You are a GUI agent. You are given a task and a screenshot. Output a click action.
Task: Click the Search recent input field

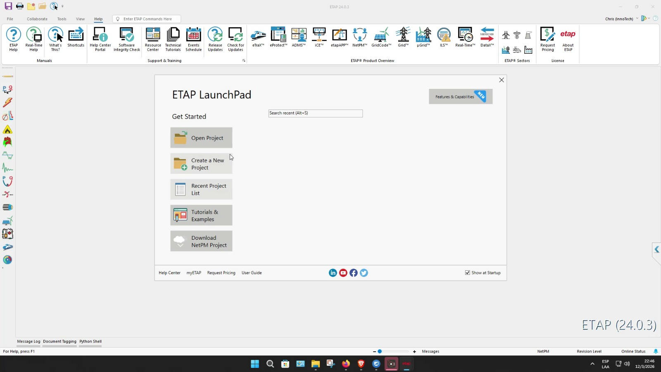[315, 113]
